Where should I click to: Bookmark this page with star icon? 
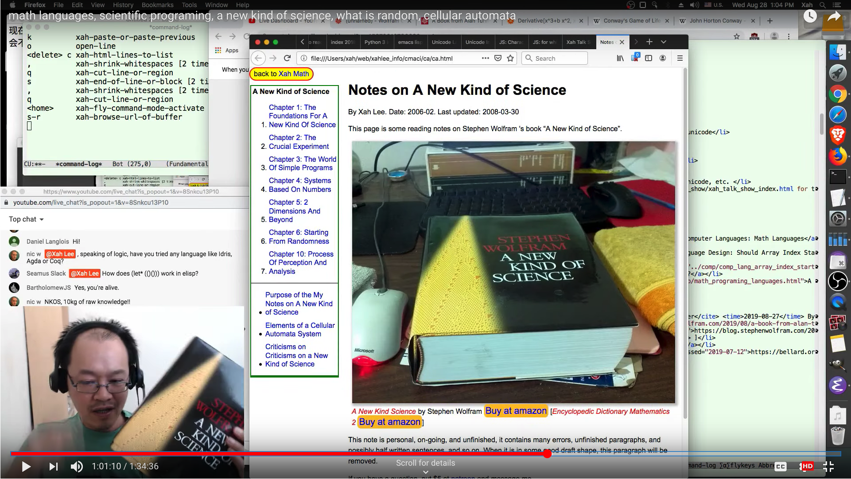[510, 58]
